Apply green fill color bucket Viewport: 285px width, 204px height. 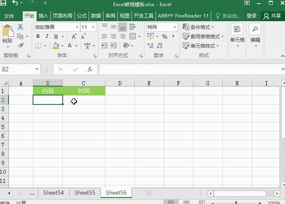coord(56,46)
